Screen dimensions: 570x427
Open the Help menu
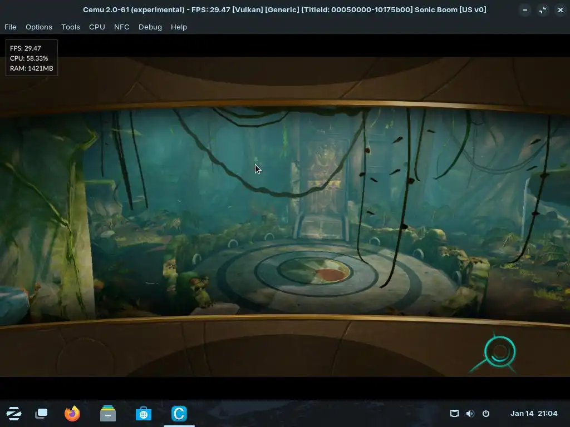pos(179,27)
